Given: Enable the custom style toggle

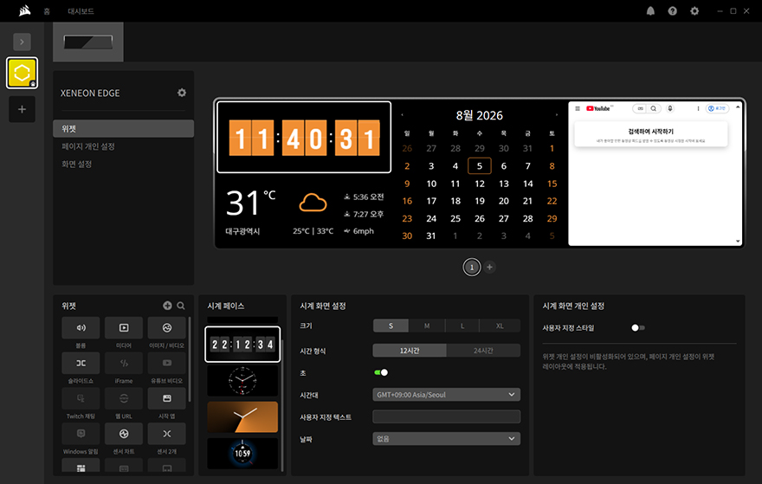Looking at the screenshot, I should 637,328.
